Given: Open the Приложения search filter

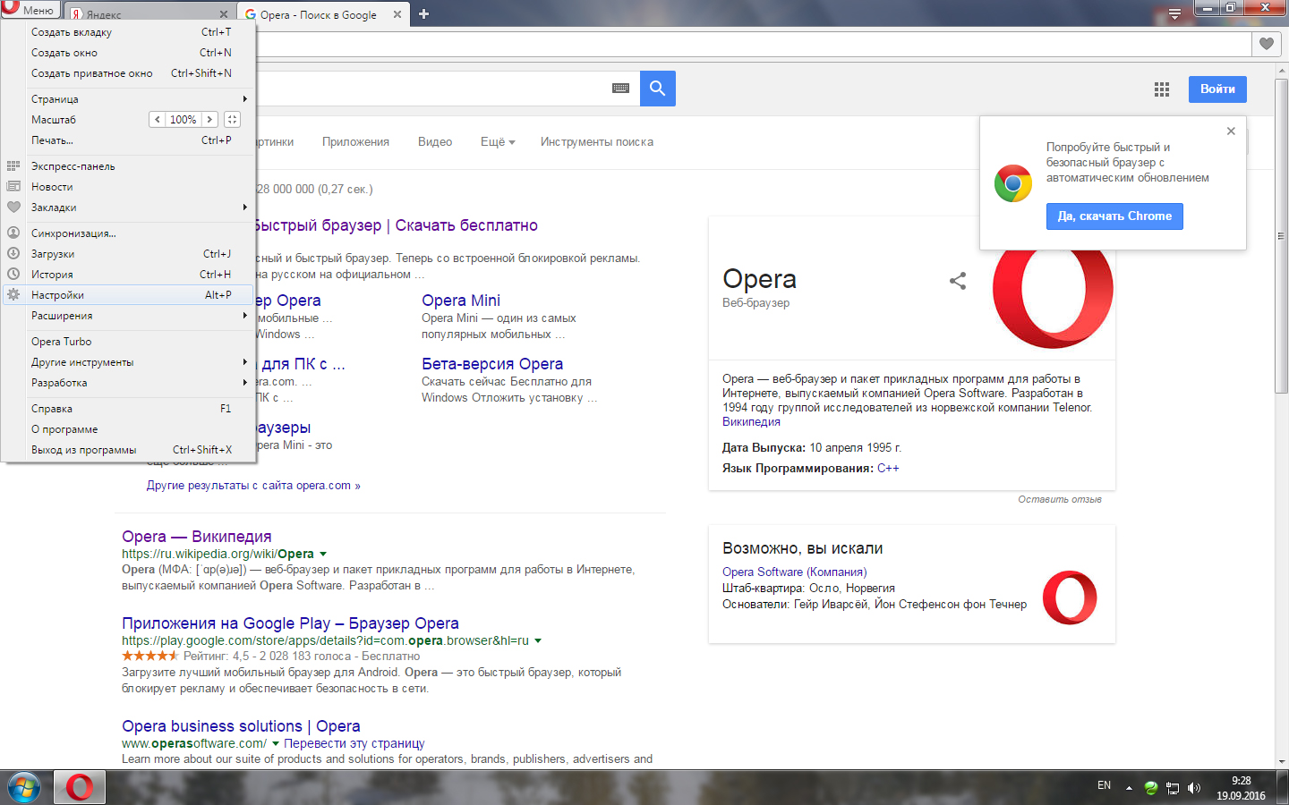Looking at the screenshot, I should click(x=355, y=142).
